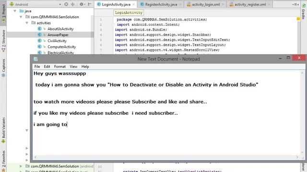Collapse the com.QRMMMA6.SemSolution package
The image size is (307, 172).
tap(21, 17)
